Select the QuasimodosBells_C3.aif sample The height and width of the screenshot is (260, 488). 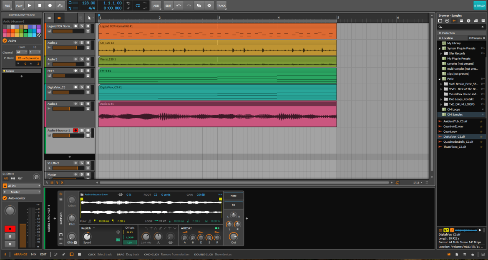(x=458, y=141)
